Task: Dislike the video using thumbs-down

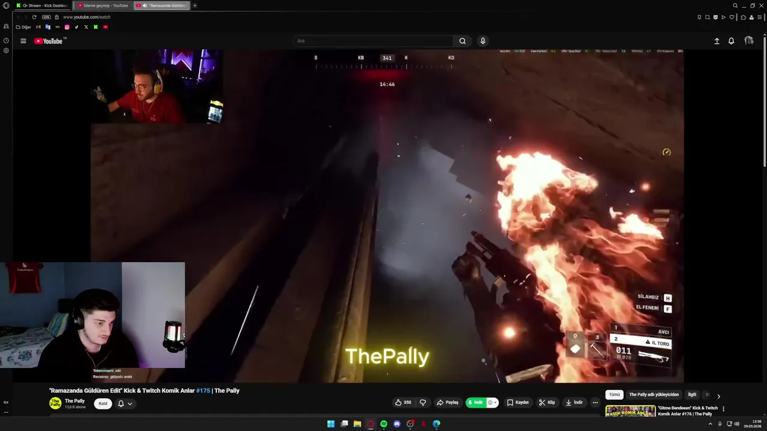Action: point(422,402)
